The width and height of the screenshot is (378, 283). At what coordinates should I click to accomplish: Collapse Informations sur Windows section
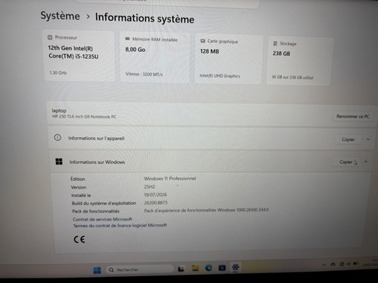[x=365, y=161]
